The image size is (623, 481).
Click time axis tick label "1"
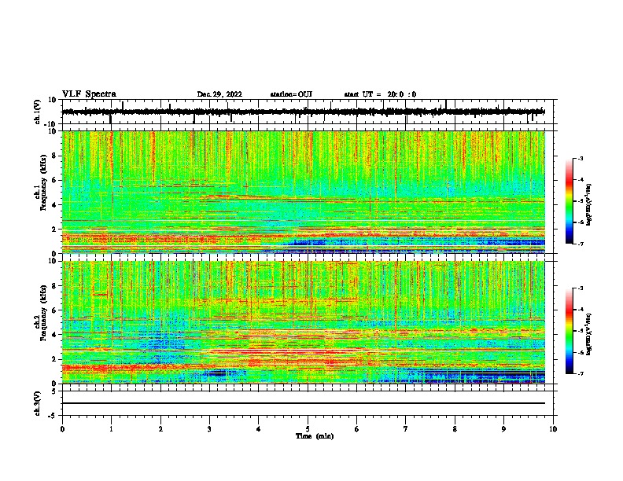pos(111,429)
